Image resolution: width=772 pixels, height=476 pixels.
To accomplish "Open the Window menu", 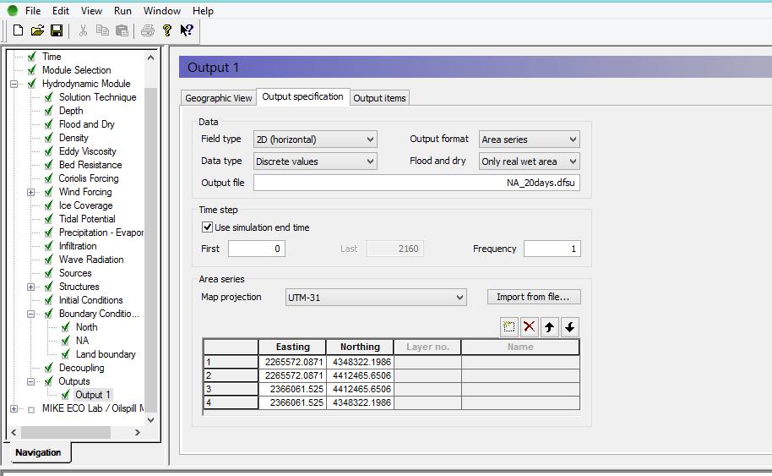I will pyautogui.click(x=162, y=11).
